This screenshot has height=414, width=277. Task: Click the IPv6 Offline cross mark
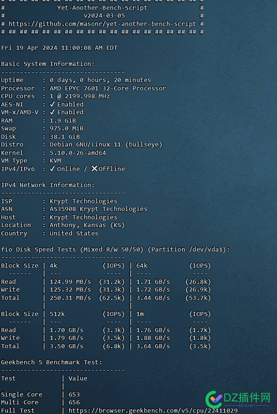[x=94, y=168]
